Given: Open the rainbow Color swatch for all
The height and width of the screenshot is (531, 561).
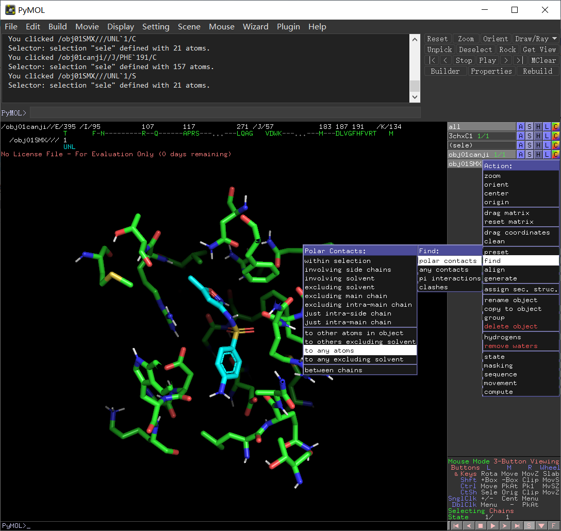Looking at the screenshot, I should tap(555, 127).
